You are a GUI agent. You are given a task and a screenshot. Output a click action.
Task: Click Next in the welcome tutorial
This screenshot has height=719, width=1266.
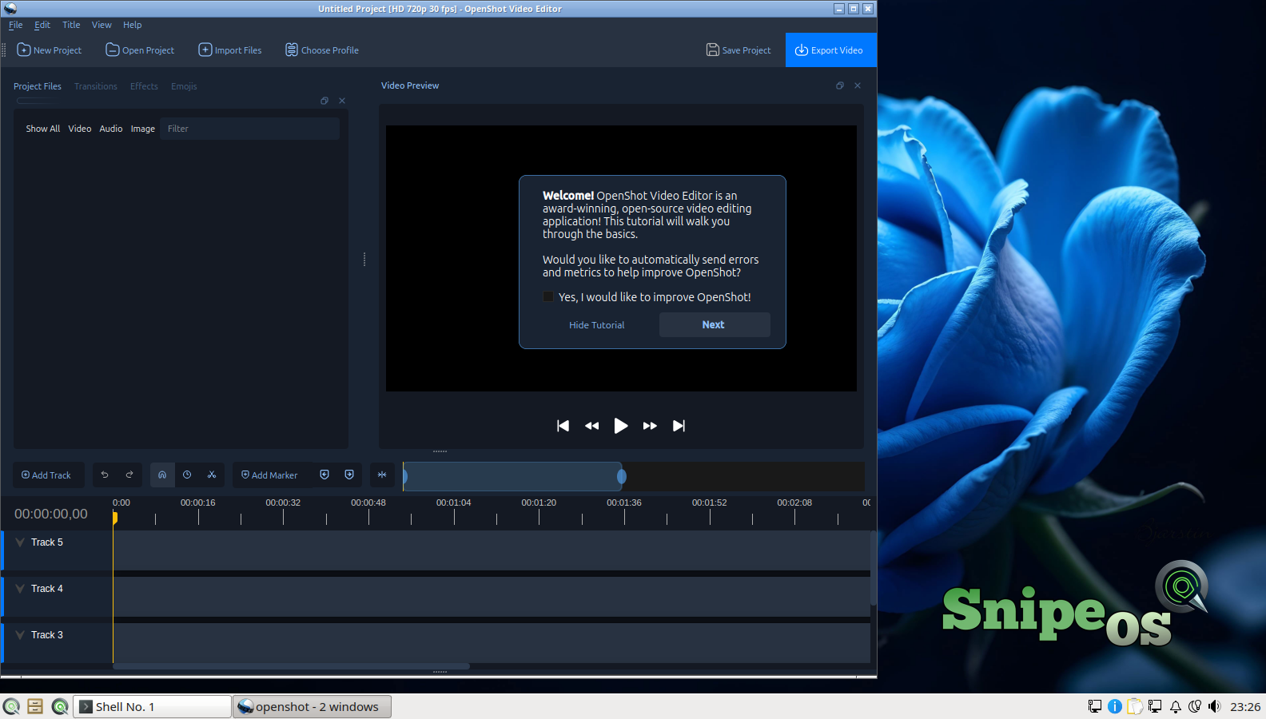pos(714,324)
